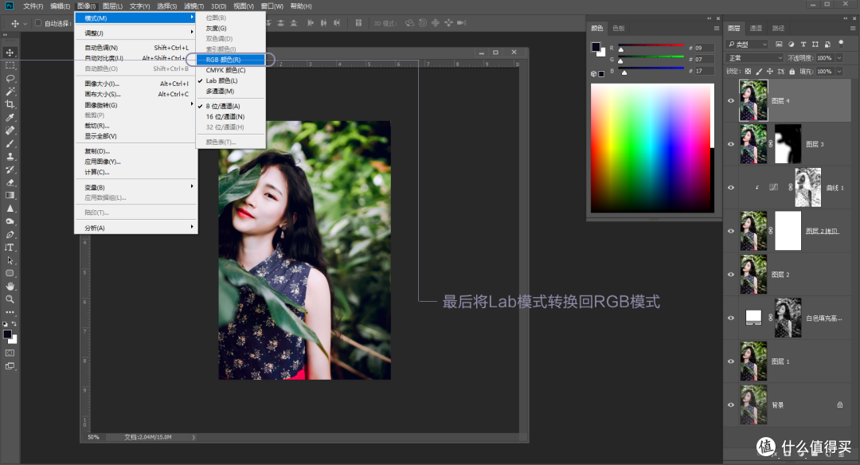Hide the 曲线 1 adjustment layer
The image size is (860, 465).
[x=731, y=186]
